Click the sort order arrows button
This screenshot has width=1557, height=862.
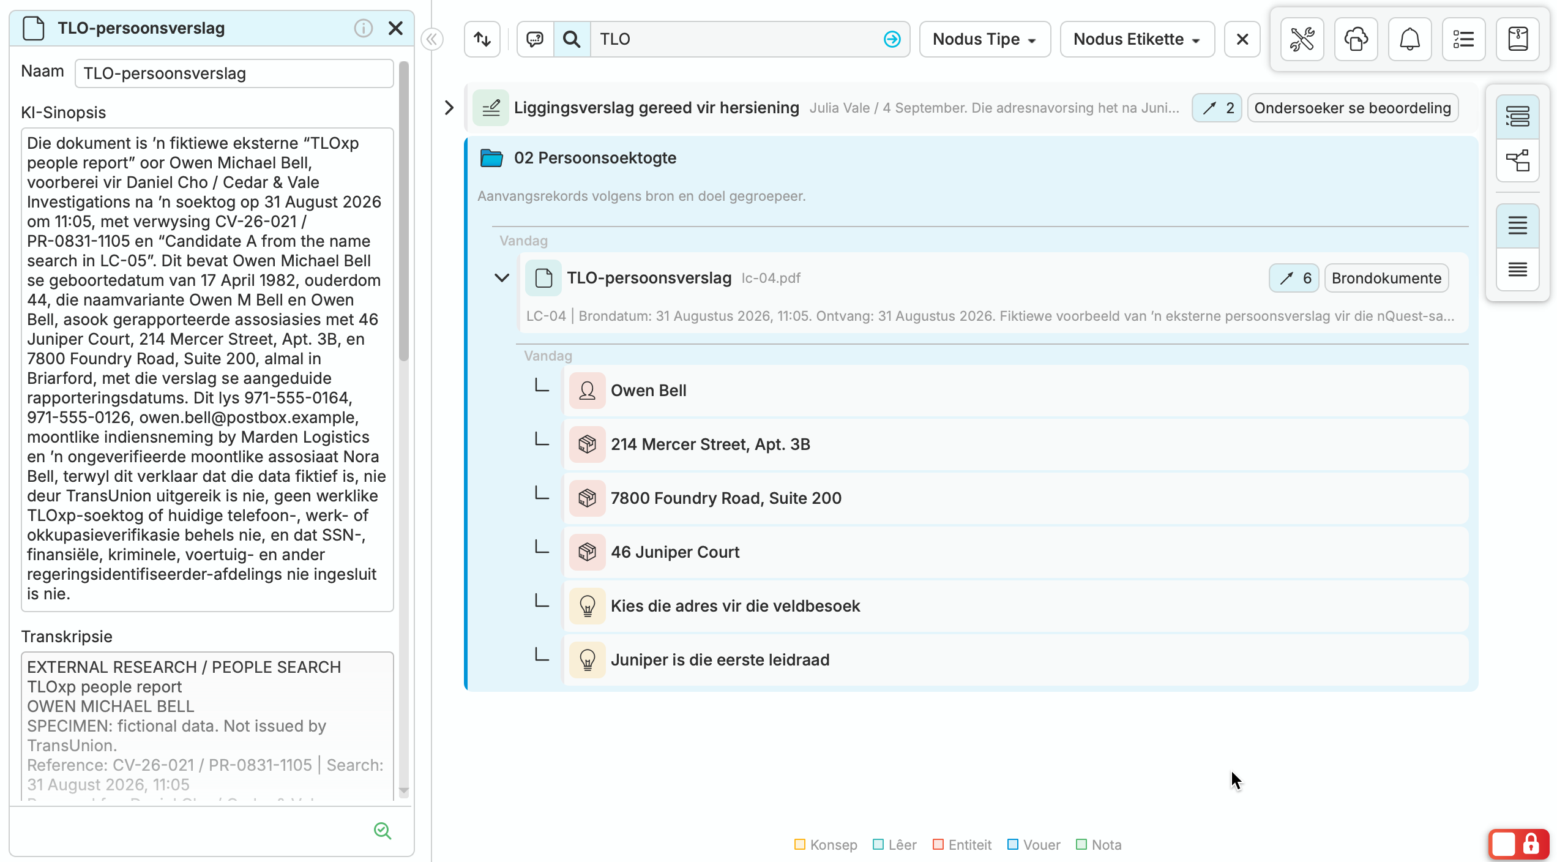482,39
